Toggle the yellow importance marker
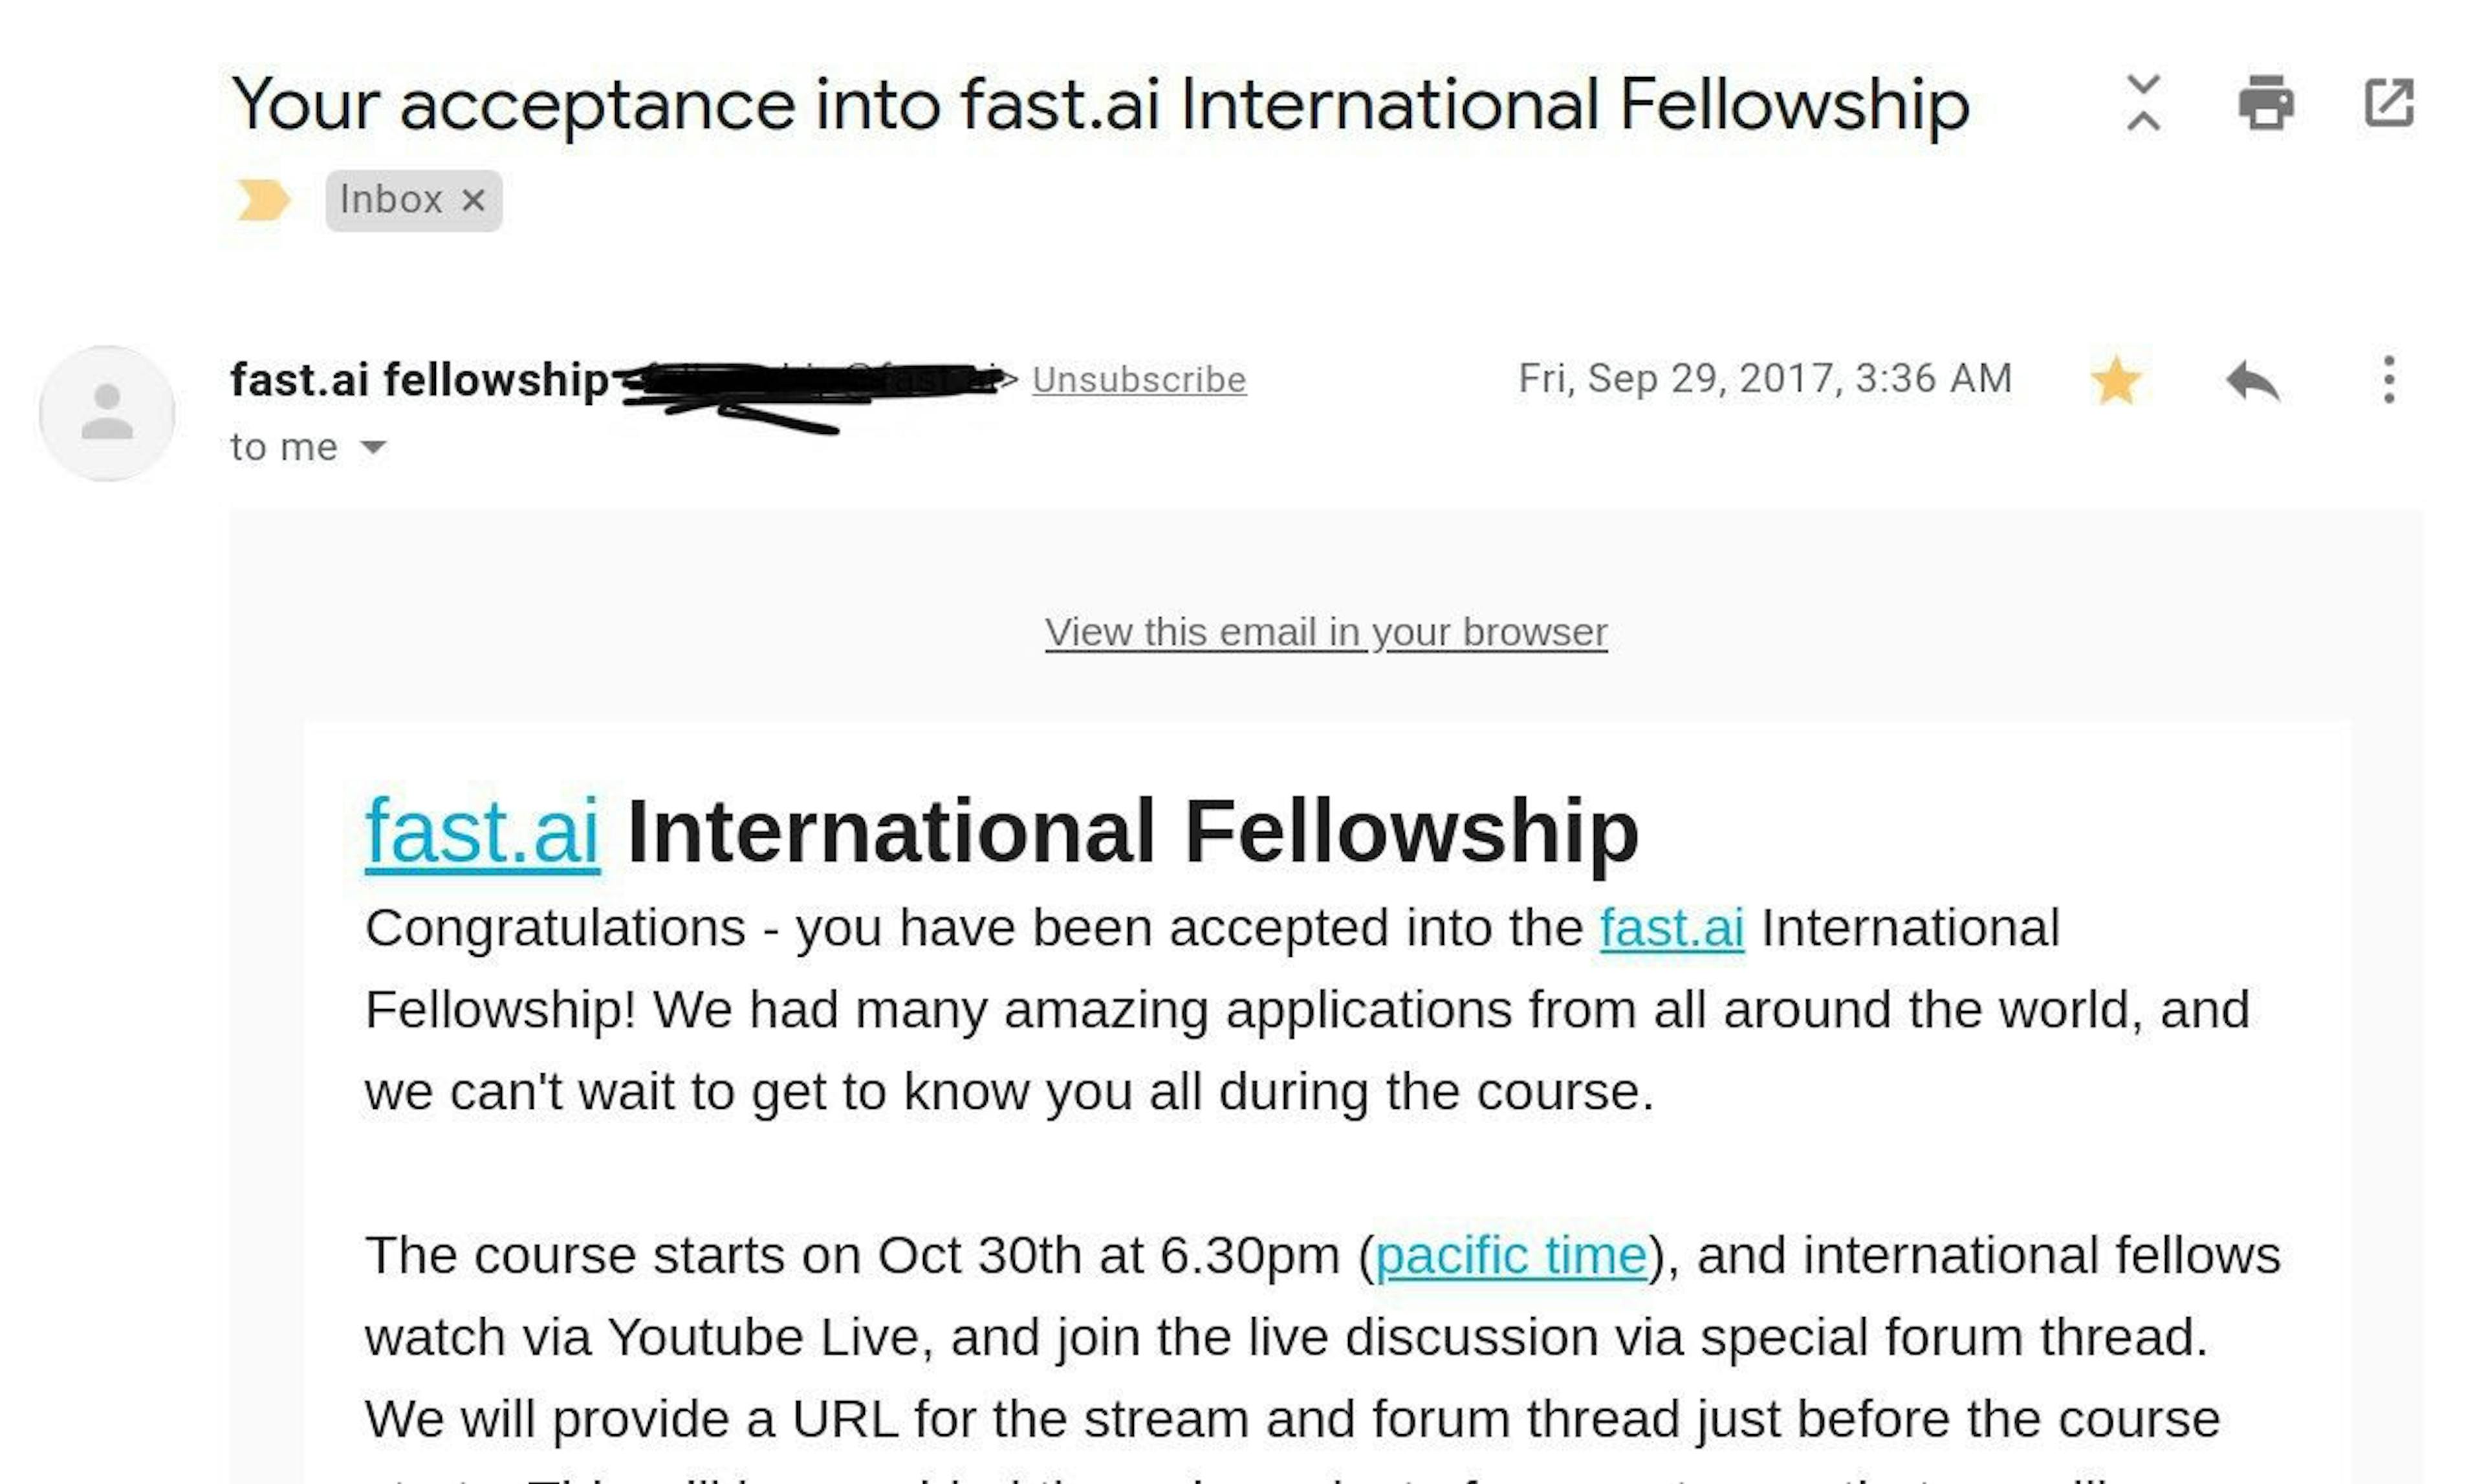The height and width of the screenshot is (1484, 2484). 263,200
